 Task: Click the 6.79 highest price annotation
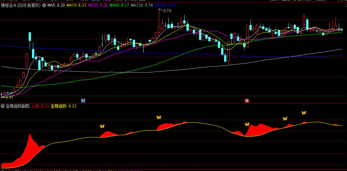[x=167, y=11]
